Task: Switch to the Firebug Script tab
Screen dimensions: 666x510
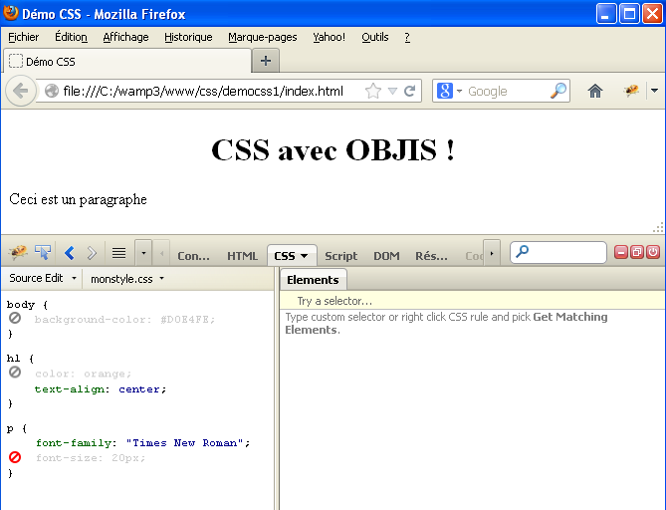Action: tap(340, 256)
